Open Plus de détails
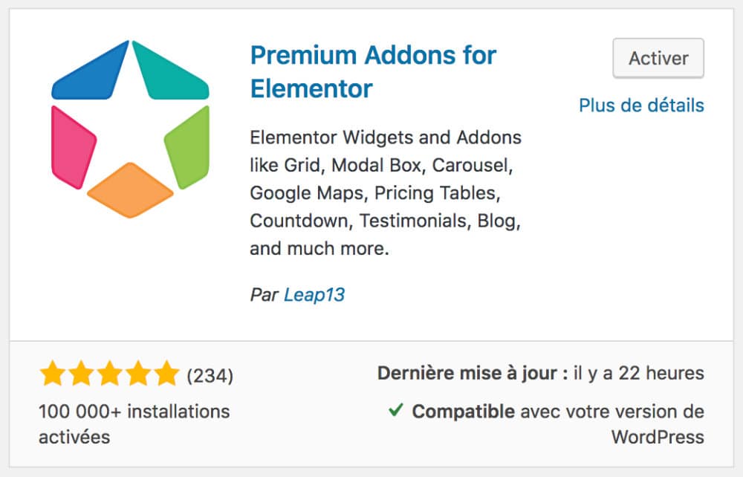The image size is (743, 477). pos(642,105)
